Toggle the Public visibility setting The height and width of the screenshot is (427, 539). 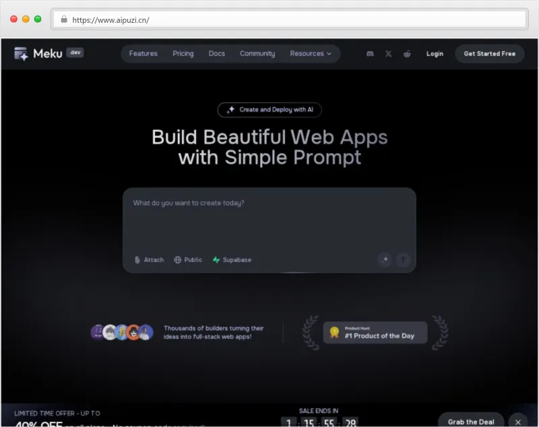point(188,260)
